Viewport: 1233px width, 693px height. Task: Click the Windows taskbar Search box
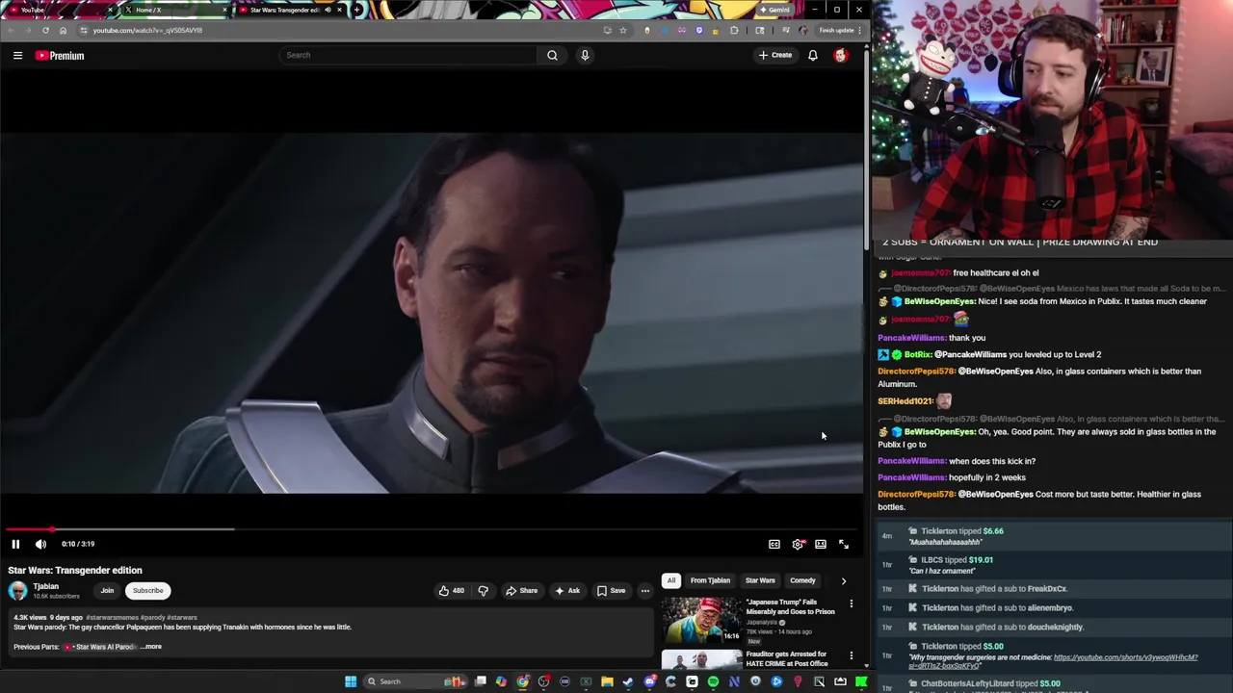tap(416, 681)
